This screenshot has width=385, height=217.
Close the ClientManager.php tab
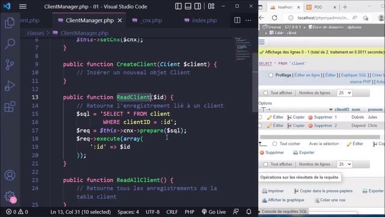click(120, 20)
